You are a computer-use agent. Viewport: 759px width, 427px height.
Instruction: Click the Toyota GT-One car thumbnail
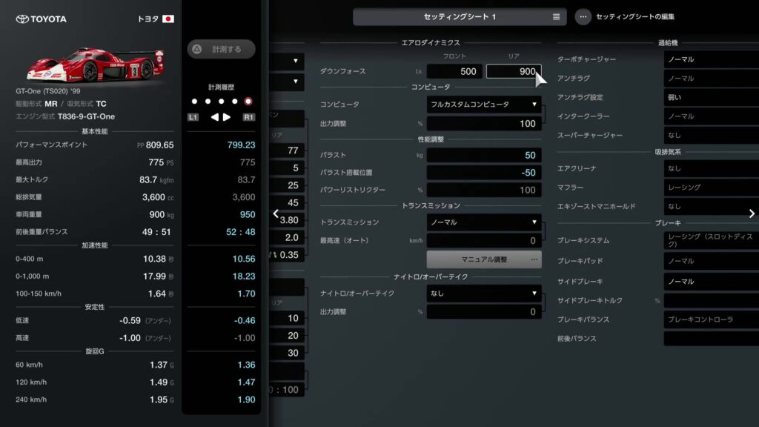tap(95, 64)
